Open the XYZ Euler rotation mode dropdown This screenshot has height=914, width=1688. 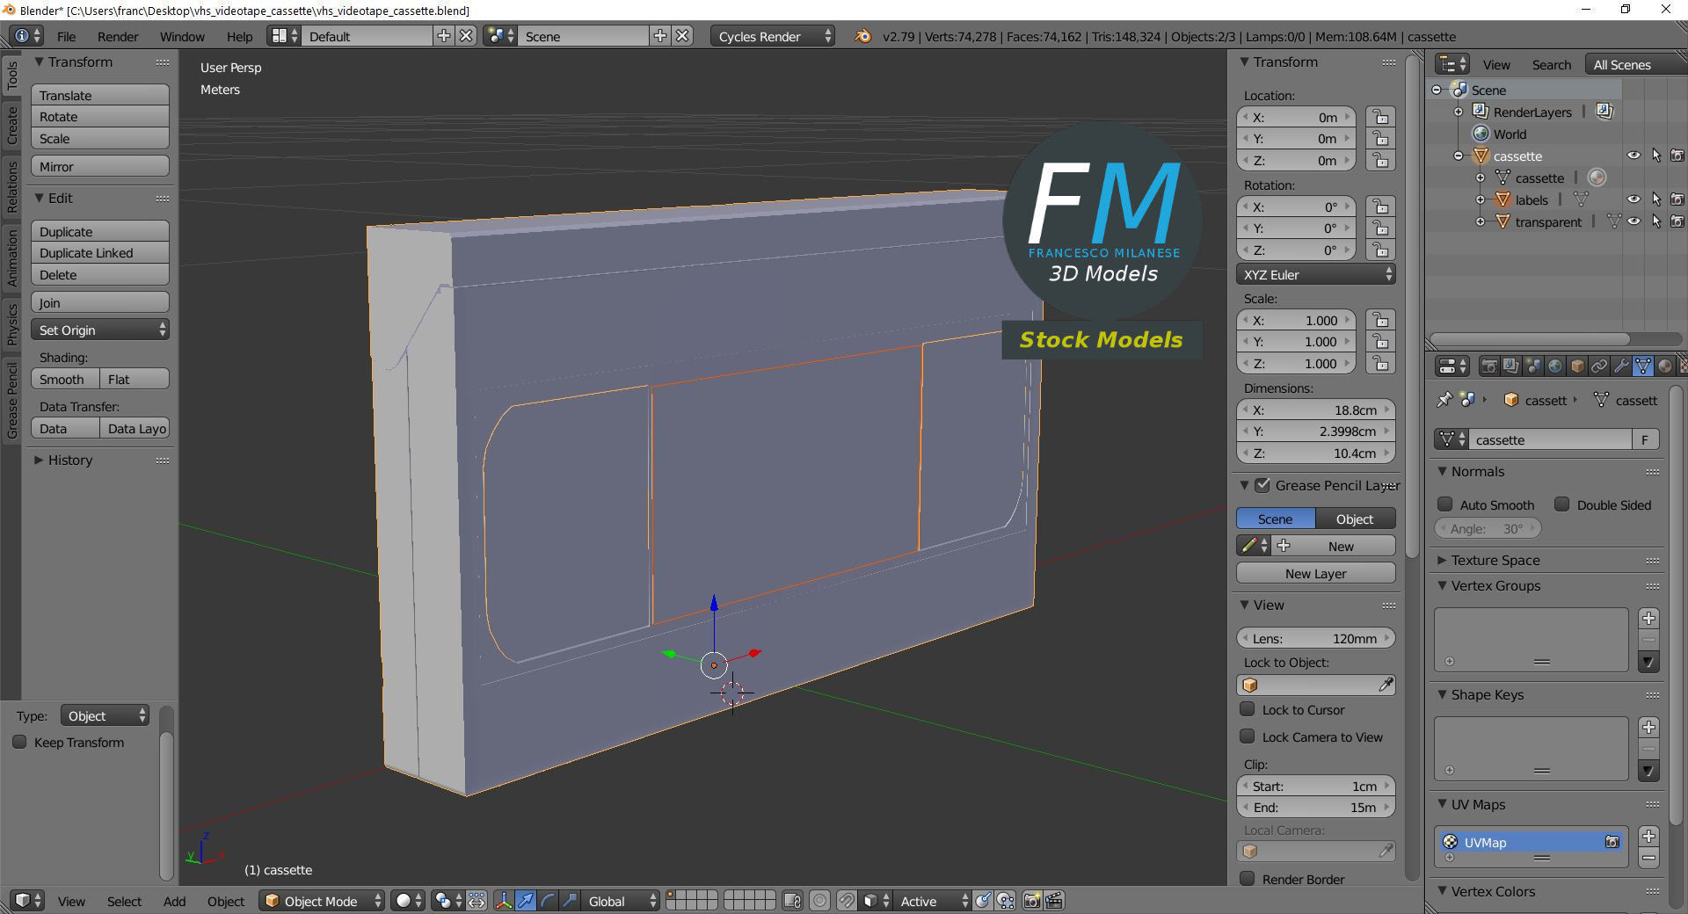coord(1315,274)
